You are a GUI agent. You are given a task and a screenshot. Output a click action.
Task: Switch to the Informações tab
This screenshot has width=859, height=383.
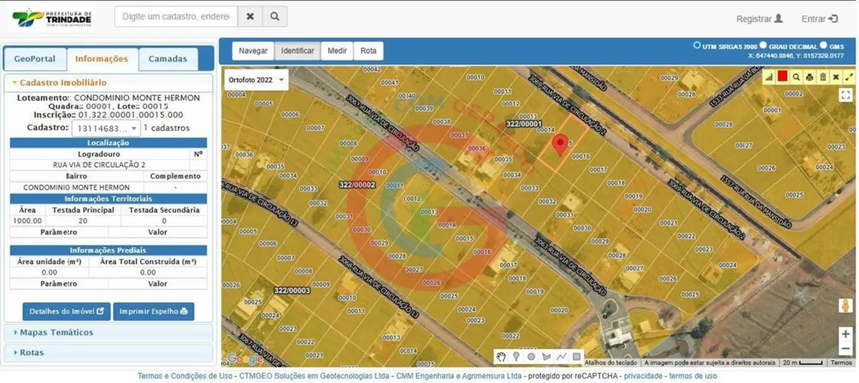102,59
